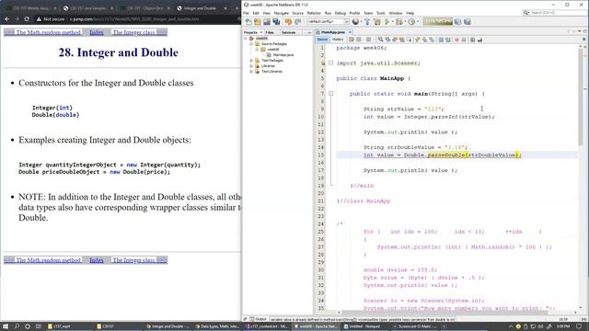Open the Tools menu

tap(381, 13)
